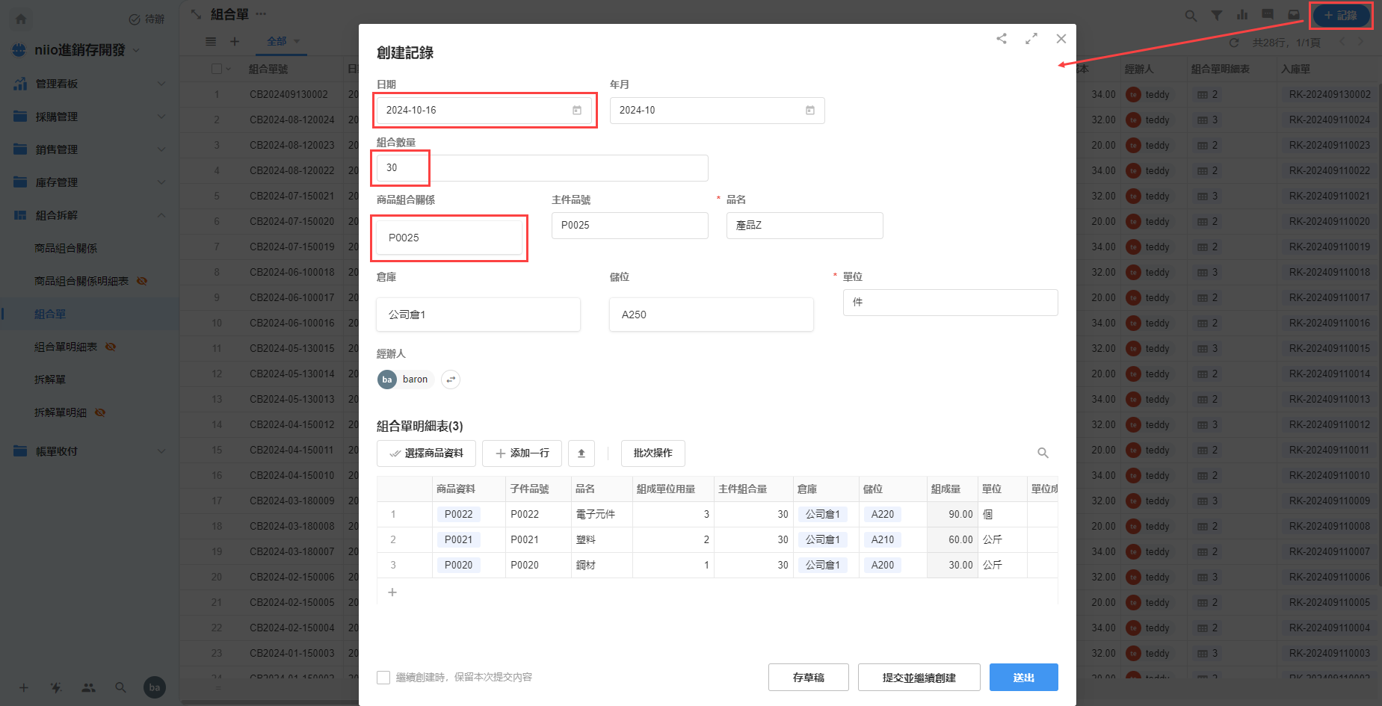
Task: Click the 儲位 field showing A250
Action: (712, 315)
